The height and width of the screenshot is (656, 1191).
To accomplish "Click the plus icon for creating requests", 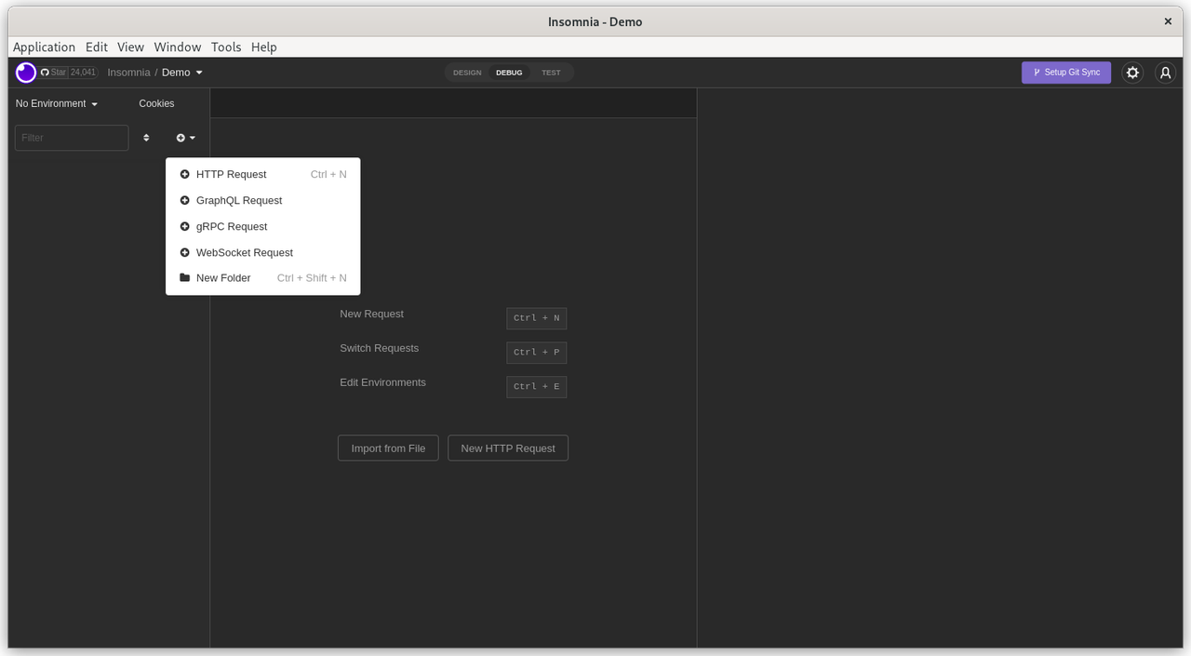I will (181, 137).
